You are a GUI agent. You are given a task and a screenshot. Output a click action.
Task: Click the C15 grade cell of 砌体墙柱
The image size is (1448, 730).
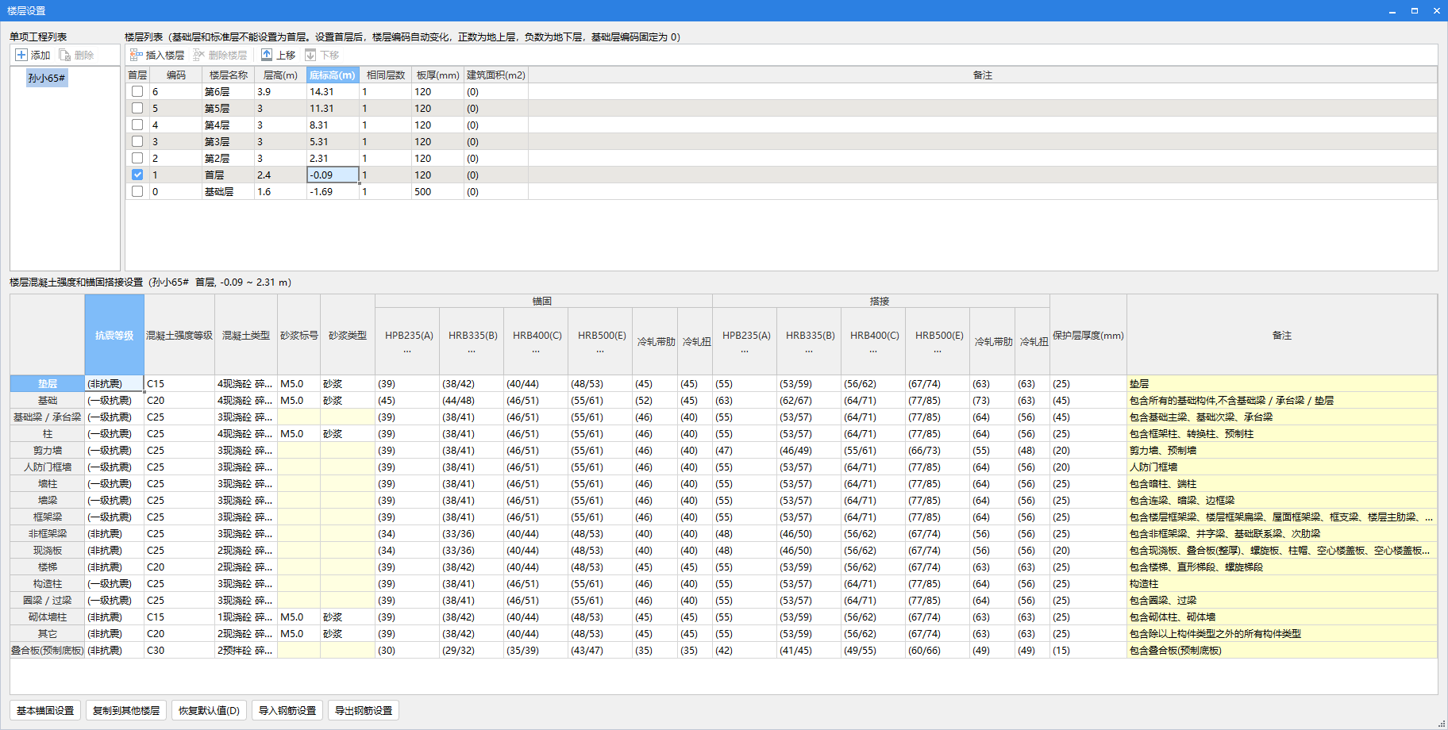pyautogui.click(x=179, y=617)
